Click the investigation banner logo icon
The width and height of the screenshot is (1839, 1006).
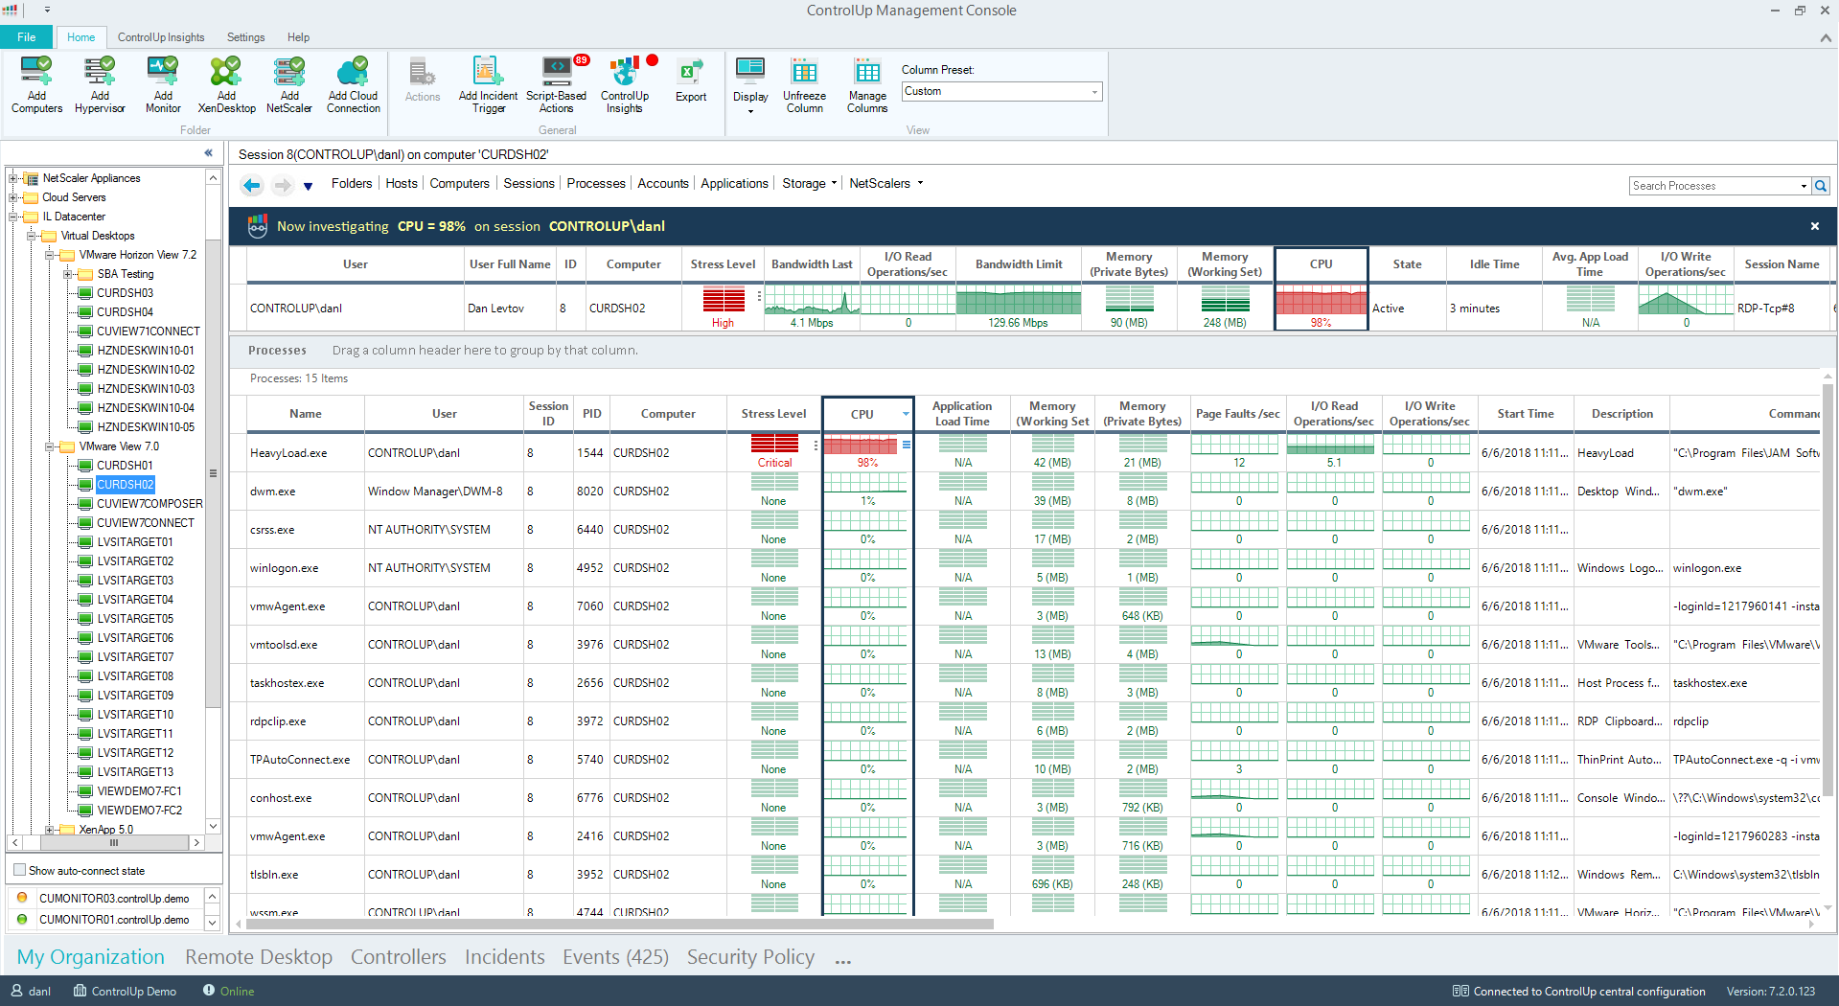(x=257, y=226)
